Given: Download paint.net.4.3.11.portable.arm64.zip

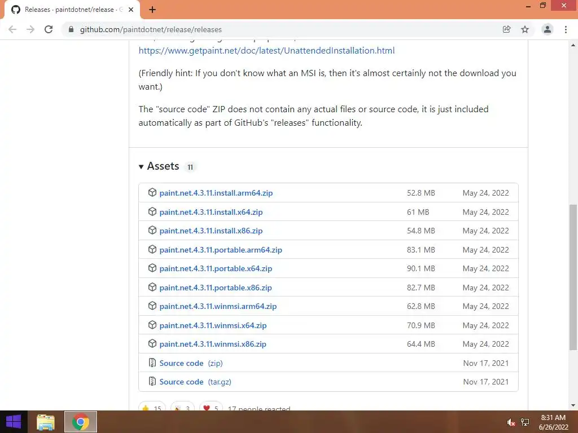Looking at the screenshot, I should pos(221,250).
